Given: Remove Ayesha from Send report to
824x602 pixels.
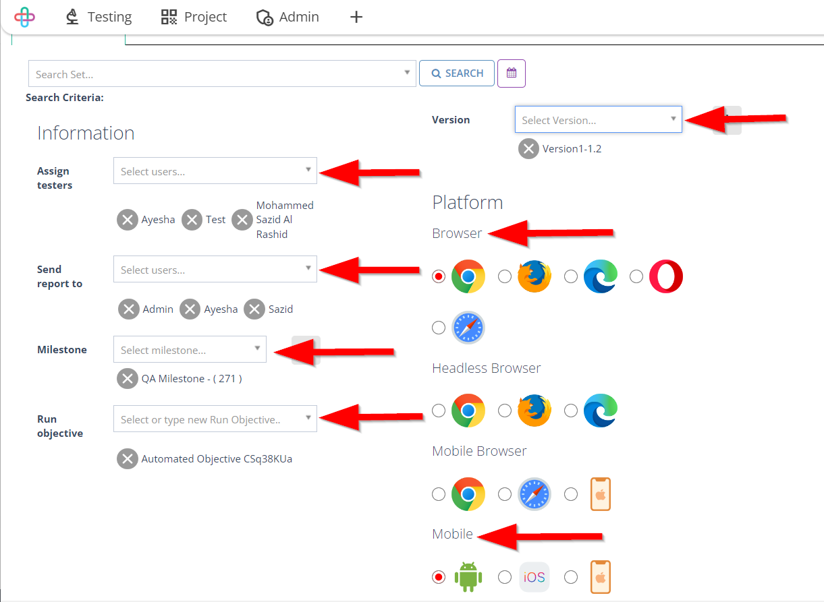Looking at the screenshot, I should pos(190,309).
